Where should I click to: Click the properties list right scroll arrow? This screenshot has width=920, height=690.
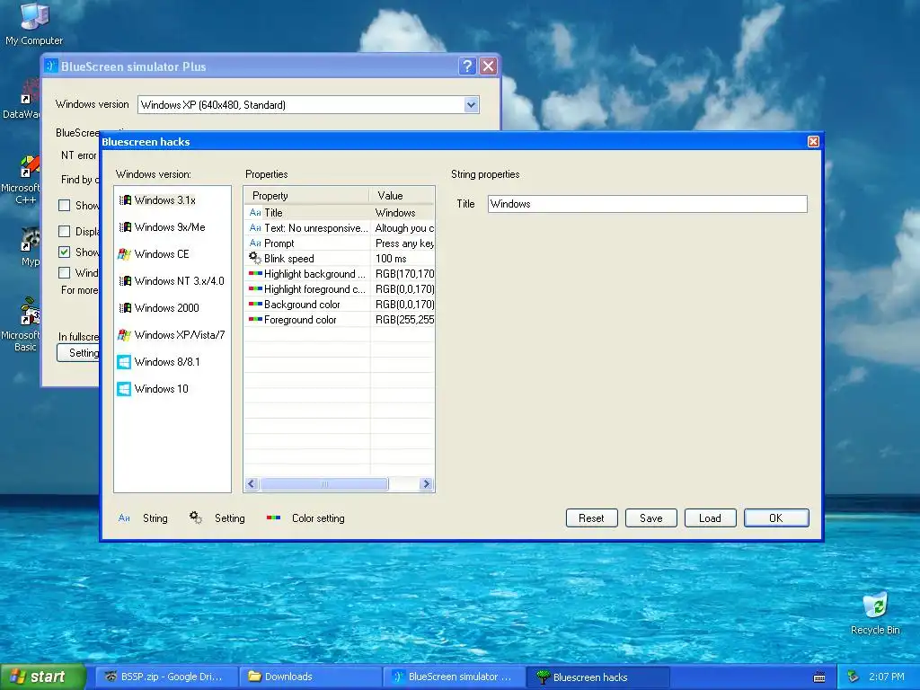(427, 484)
